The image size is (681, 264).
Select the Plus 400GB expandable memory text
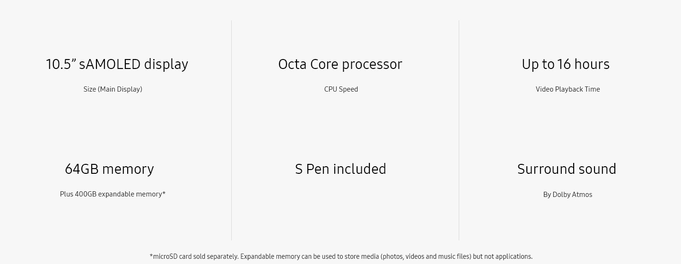[113, 194]
